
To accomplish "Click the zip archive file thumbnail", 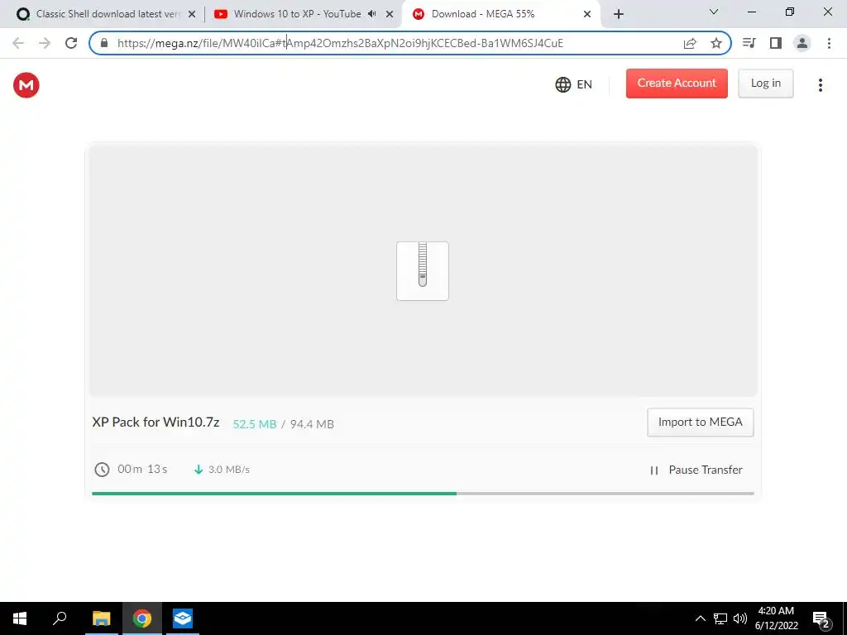I will coord(423,271).
